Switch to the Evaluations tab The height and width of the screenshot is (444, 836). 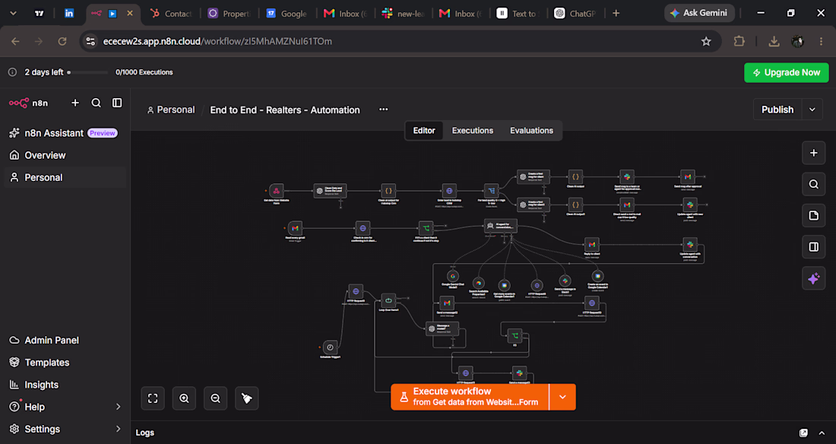click(531, 130)
